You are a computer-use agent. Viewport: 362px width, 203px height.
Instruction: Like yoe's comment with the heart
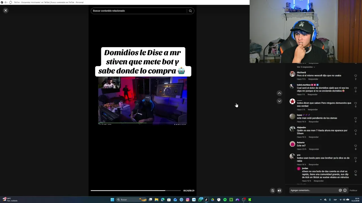[355, 158]
